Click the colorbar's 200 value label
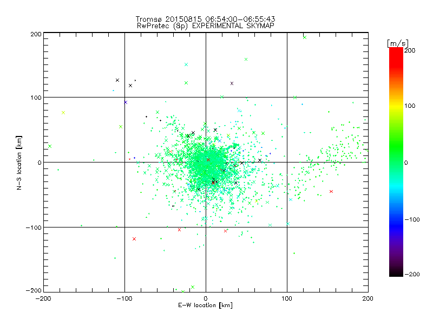Viewport: 433px width, 325px height. pyautogui.click(x=410, y=50)
